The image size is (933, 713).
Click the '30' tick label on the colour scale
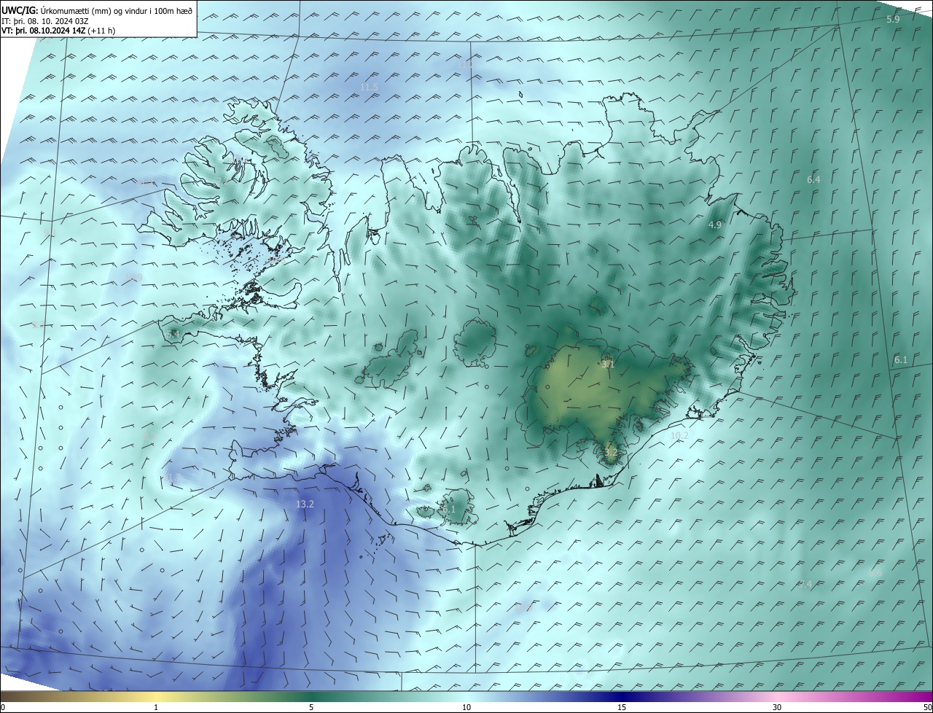coord(777,707)
